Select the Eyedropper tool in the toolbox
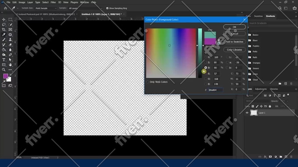The image size is (298, 167). tap(4, 34)
